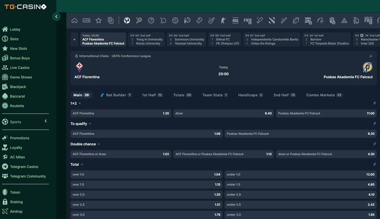Open Telegram Community link
Viewport: 380px width, 219px height.
(x=28, y=176)
